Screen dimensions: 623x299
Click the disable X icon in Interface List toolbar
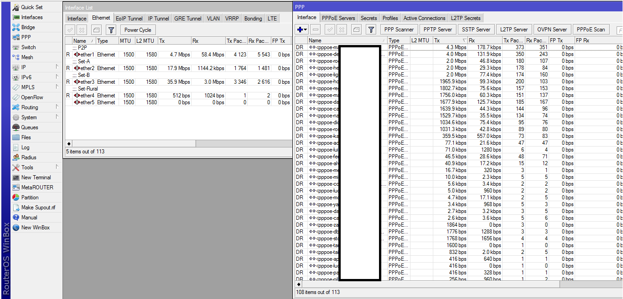pos(82,30)
